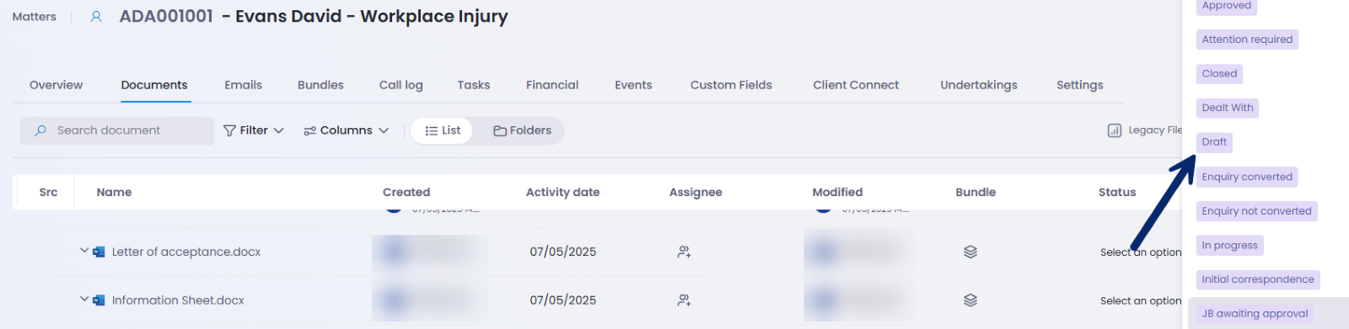Click the Legacy File chart icon

(1115, 130)
